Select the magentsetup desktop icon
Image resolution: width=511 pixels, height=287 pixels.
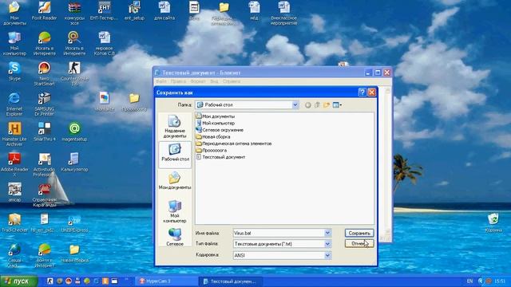coord(74,132)
